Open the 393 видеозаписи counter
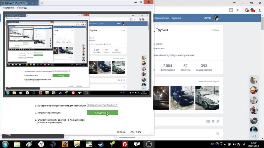 (204, 67)
